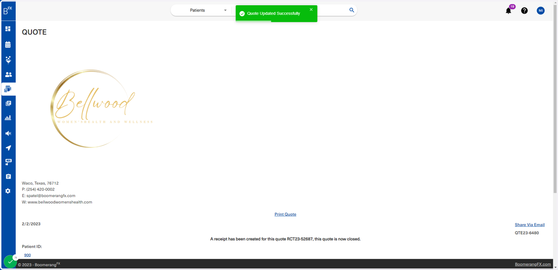This screenshot has width=558, height=270.
Task: Open the BoomerangFX.com footer link
Action: pos(532,264)
